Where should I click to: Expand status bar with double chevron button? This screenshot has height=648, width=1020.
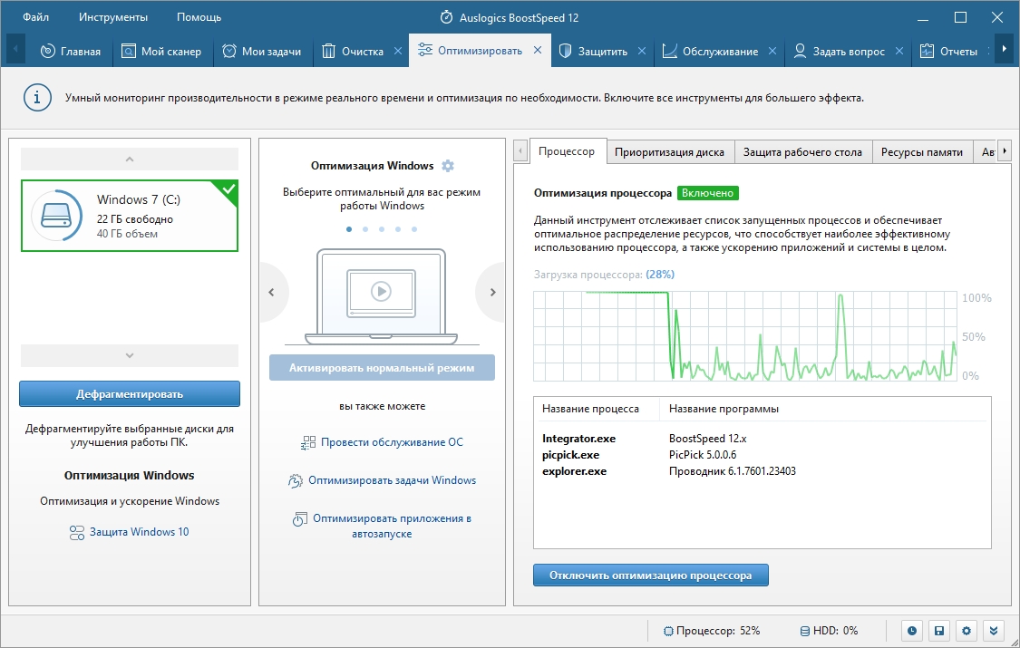(x=994, y=631)
